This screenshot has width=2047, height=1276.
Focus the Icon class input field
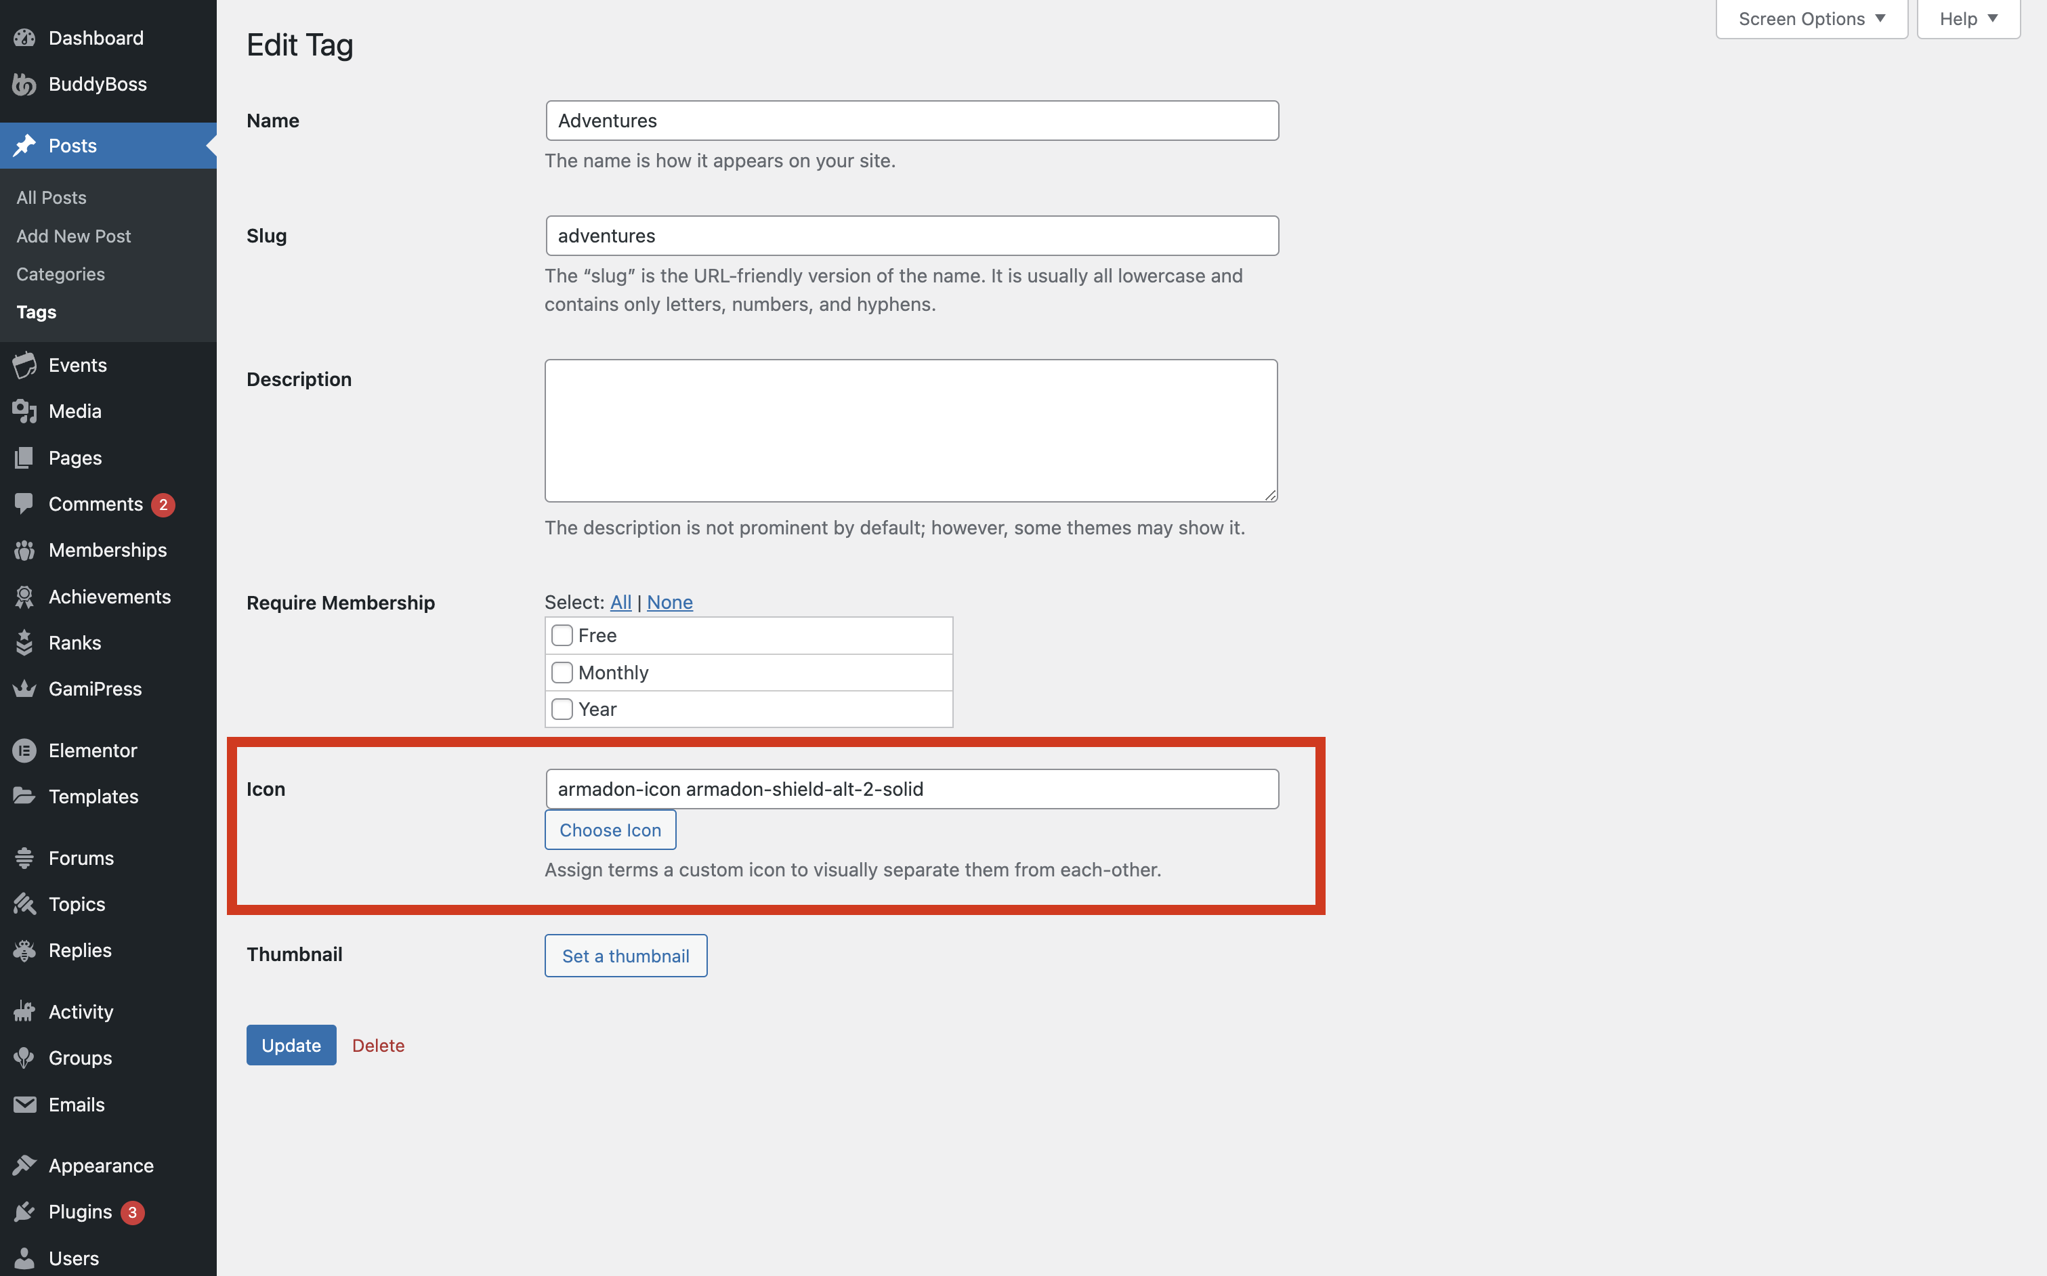(x=912, y=789)
